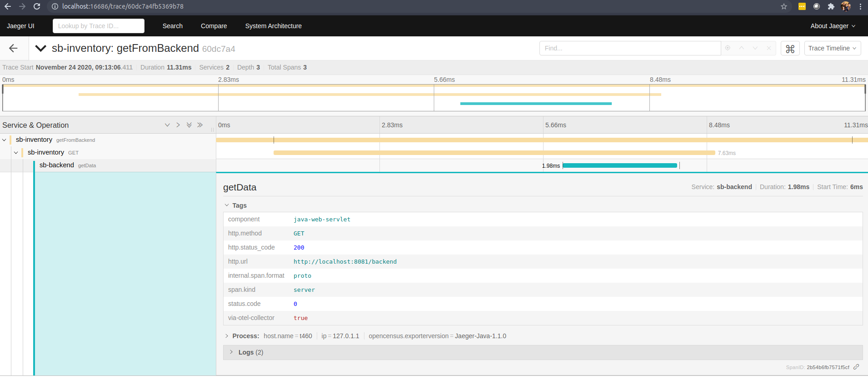Bookmark this page with the star icon
Viewport: 868px width, 380px height.
784,6
